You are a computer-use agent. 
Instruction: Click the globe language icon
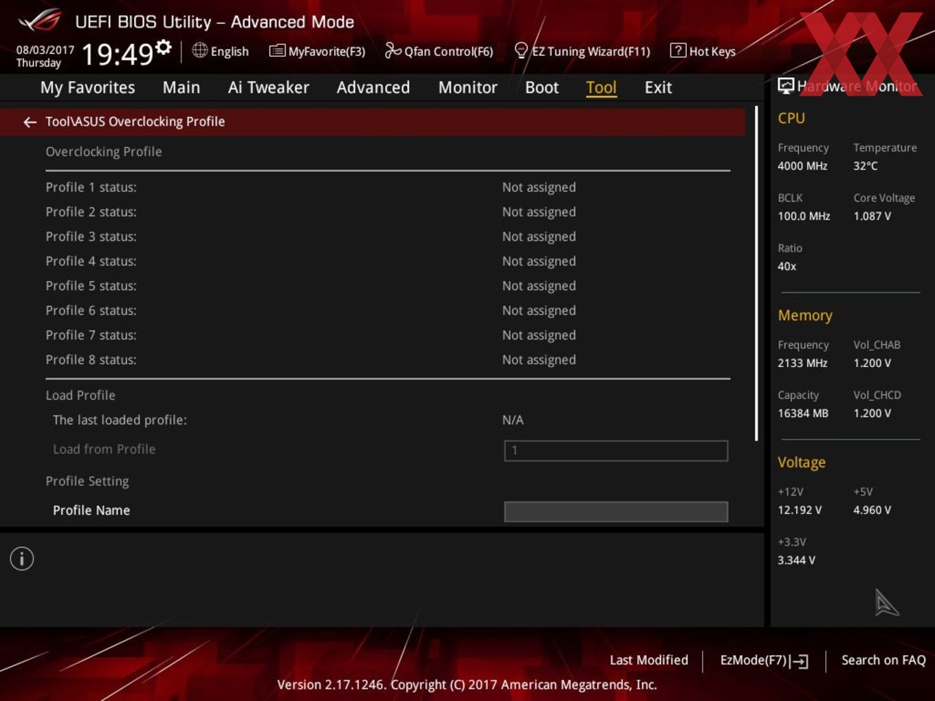click(199, 50)
